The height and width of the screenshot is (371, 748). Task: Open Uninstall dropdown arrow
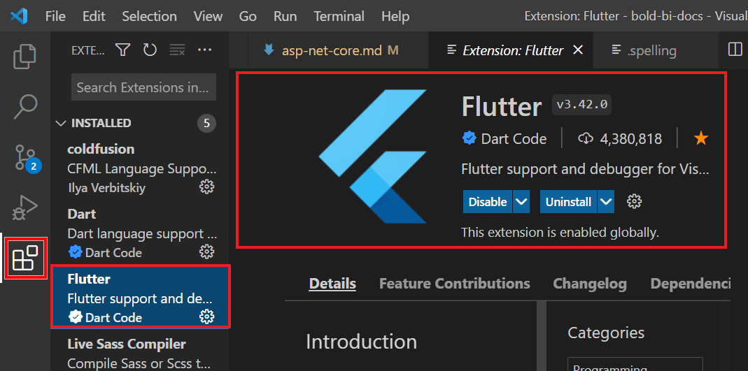[606, 201]
